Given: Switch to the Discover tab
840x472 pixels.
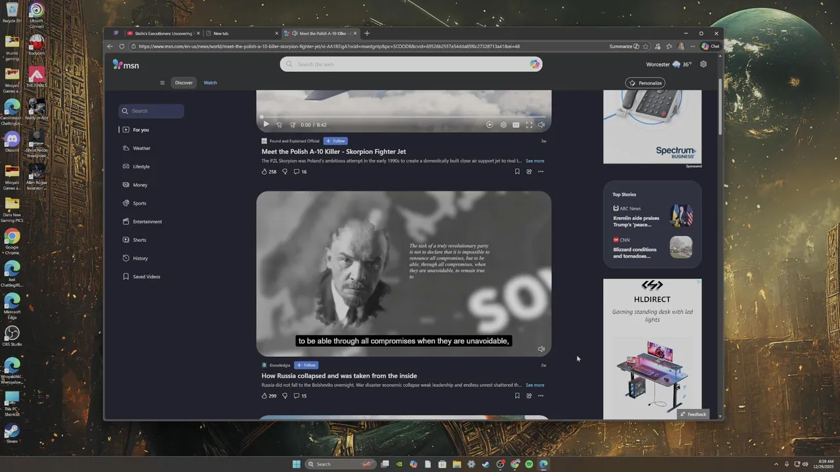Looking at the screenshot, I should click(184, 83).
